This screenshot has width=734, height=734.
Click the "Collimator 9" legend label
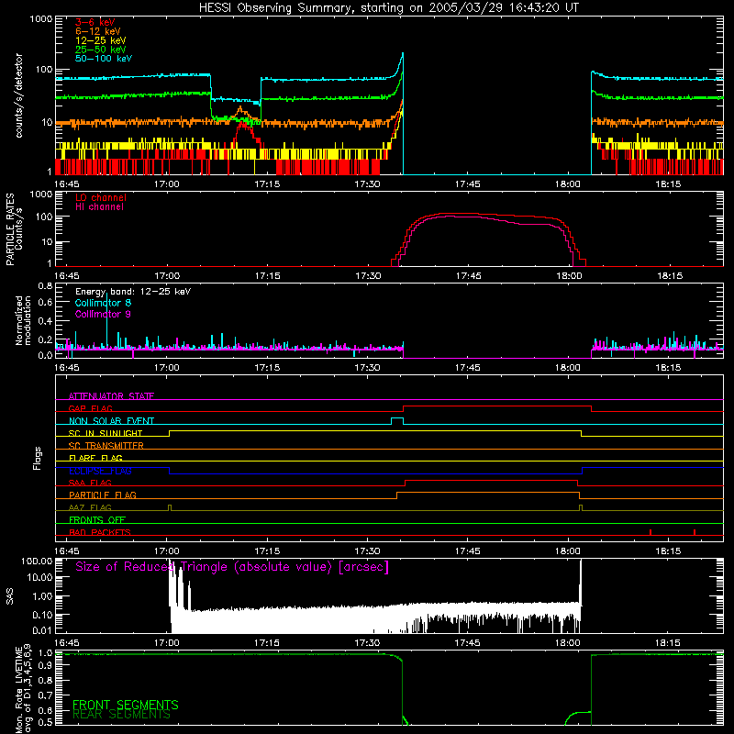(x=103, y=314)
